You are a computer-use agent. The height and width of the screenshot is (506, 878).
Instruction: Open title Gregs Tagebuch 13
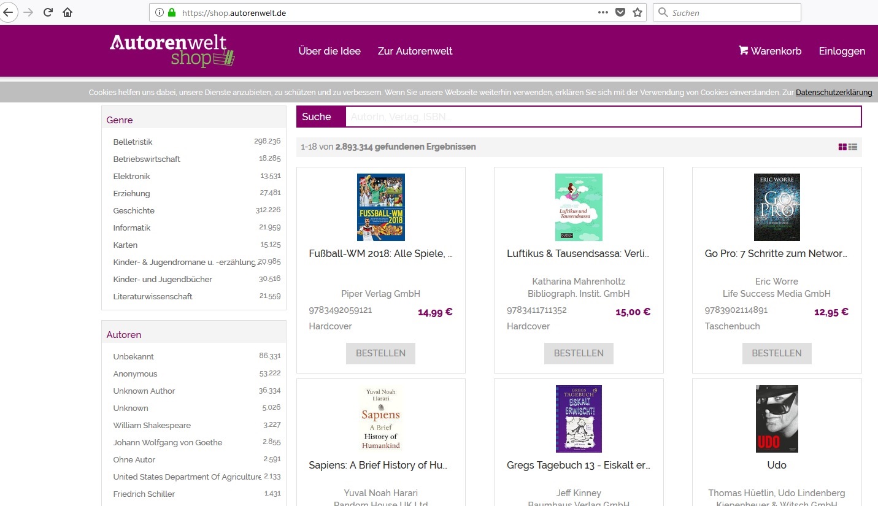[x=579, y=465]
